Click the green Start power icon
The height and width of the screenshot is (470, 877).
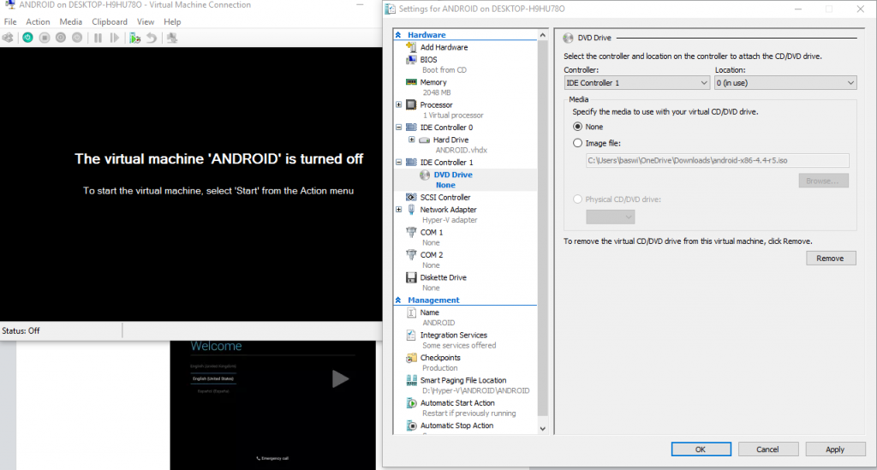pyautogui.click(x=27, y=38)
